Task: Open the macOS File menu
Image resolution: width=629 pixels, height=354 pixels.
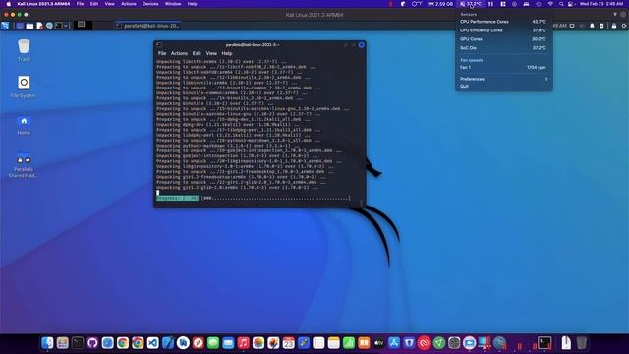Action: (80, 4)
